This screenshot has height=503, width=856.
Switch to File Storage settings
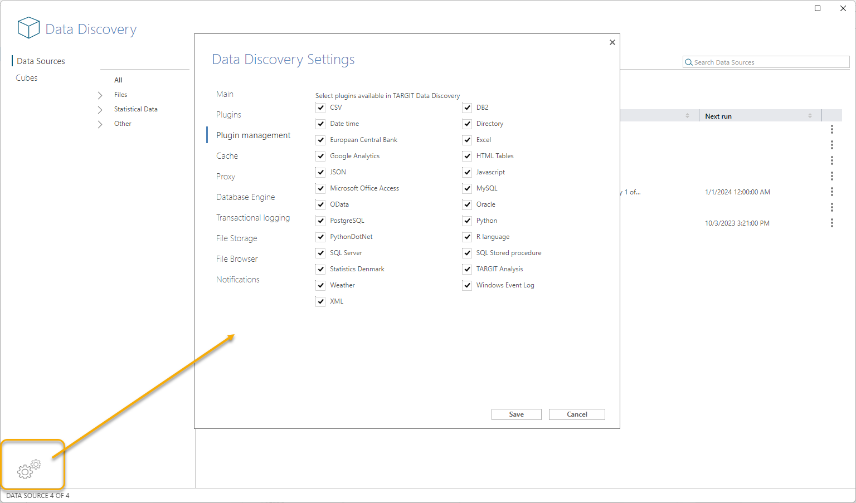pos(236,238)
